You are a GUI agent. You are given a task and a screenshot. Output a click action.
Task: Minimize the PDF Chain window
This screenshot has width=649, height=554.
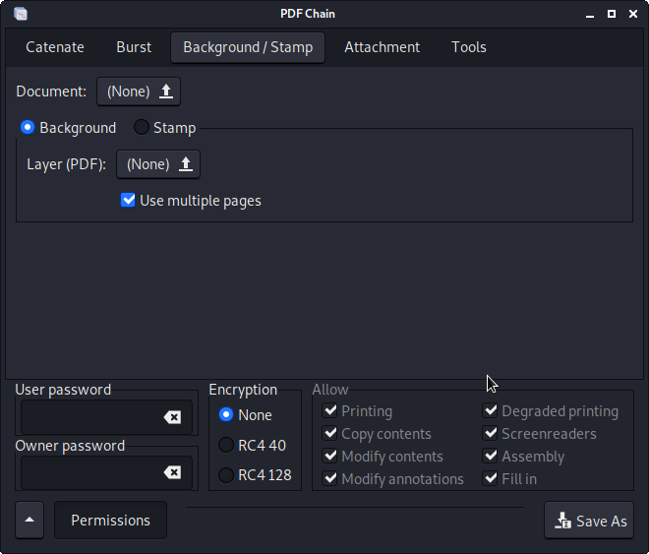[590, 14]
